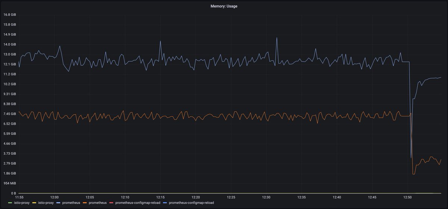Click the 15.8 GiB y-axis label
The image size is (448, 209).
tap(9, 25)
